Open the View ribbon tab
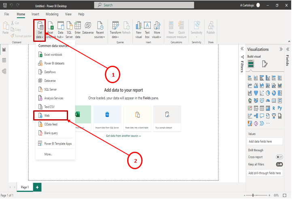This screenshot has width=292, height=200. [x=68, y=14]
